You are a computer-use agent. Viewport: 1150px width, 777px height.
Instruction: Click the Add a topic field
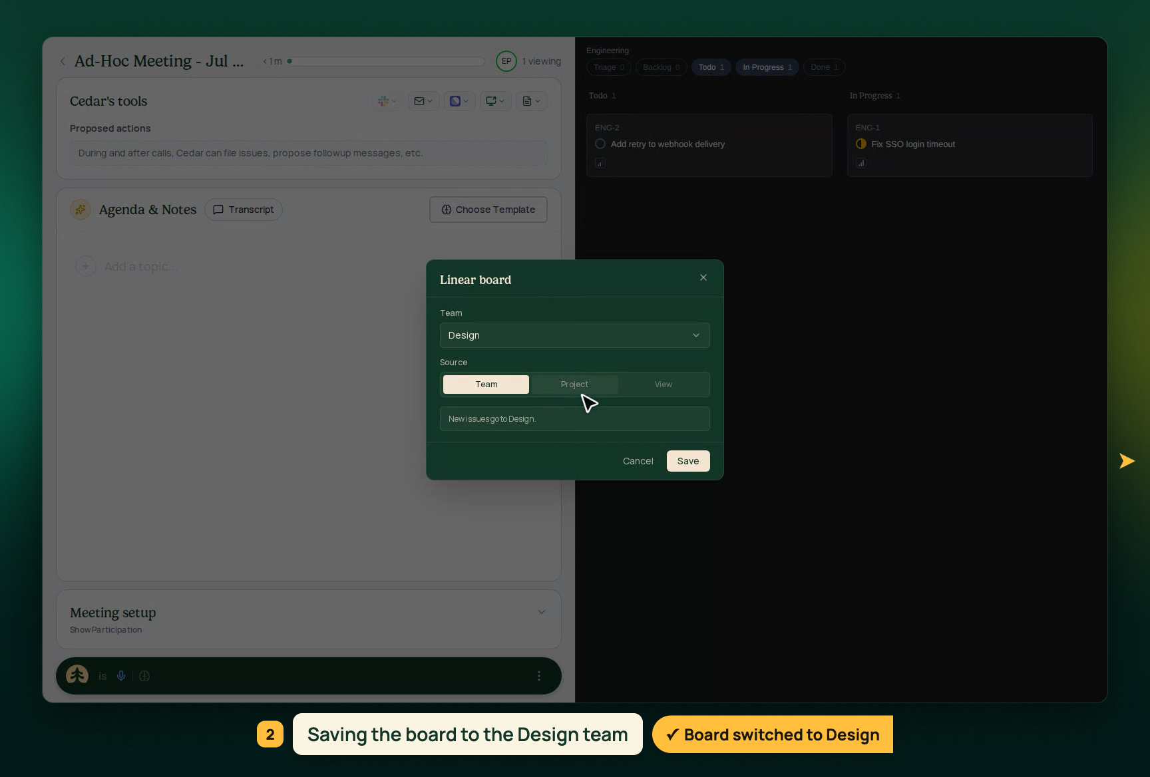click(x=141, y=266)
